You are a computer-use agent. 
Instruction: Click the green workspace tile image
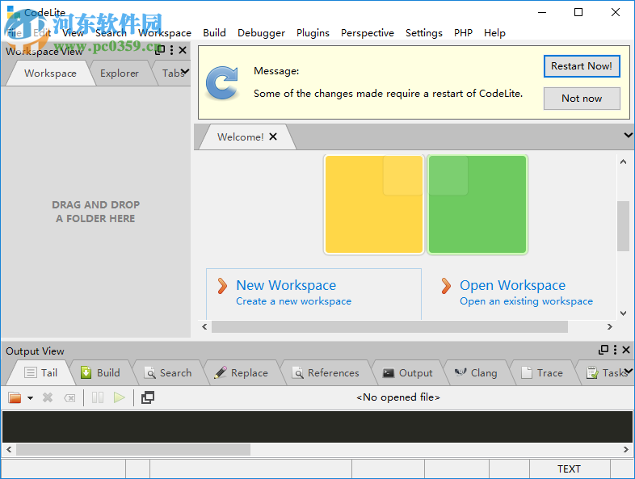point(477,204)
